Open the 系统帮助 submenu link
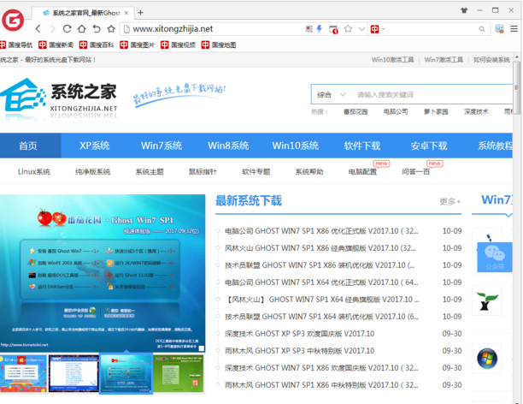 (x=309, y=172)
